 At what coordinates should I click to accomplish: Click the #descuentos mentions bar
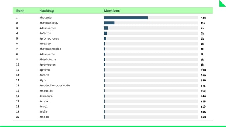pos(151,28)
